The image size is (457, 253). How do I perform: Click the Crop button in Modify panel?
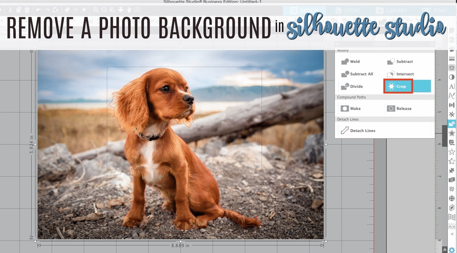[408, 86]
